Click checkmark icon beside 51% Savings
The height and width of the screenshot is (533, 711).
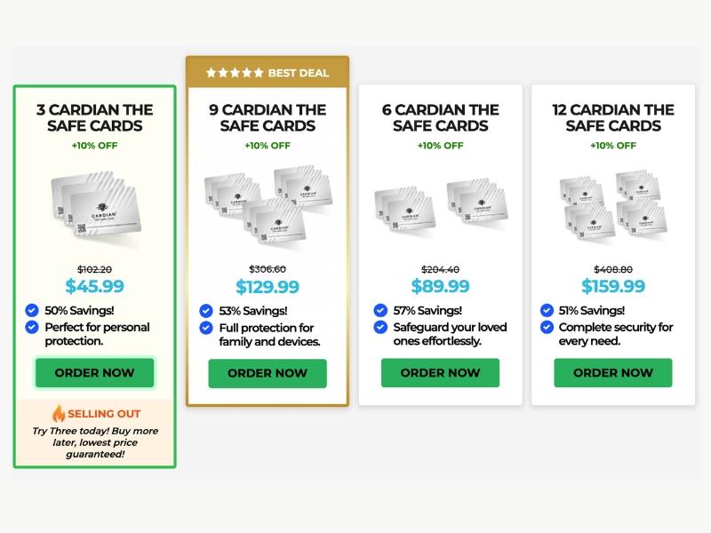coord(547,311)
